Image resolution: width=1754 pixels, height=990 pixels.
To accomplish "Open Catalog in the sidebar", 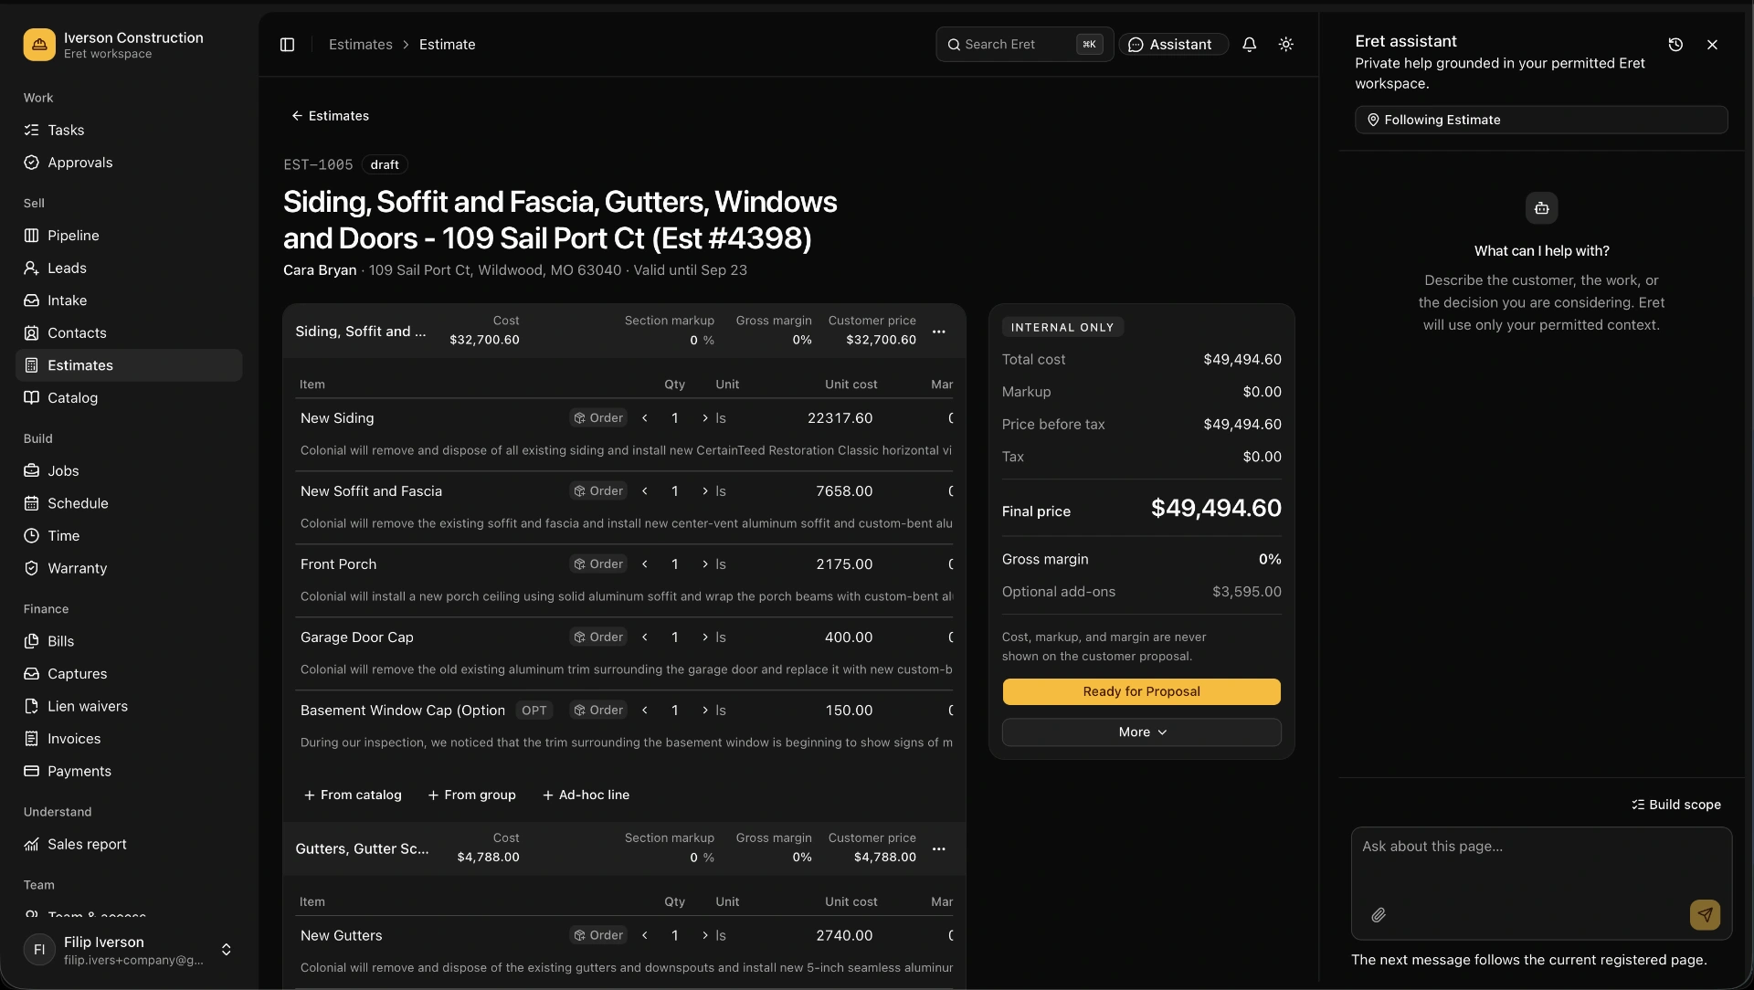I will (x=129, y=398).
